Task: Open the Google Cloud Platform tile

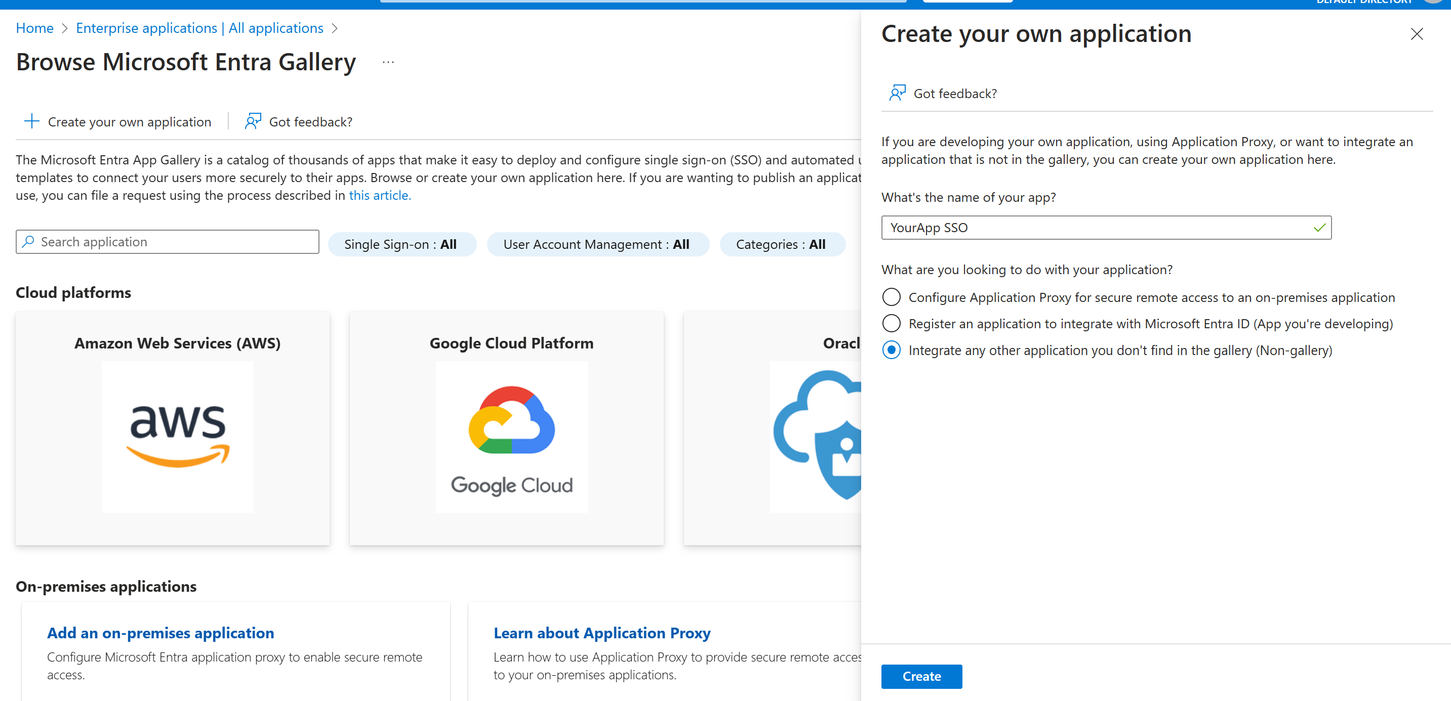Action: pyautogui.click(x=506, y=429)
